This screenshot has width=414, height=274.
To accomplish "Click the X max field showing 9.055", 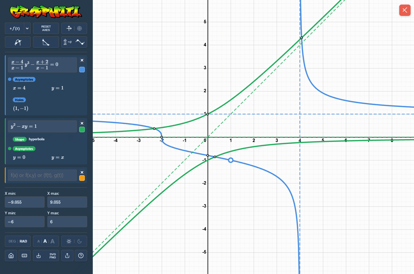I will [67, 202].
